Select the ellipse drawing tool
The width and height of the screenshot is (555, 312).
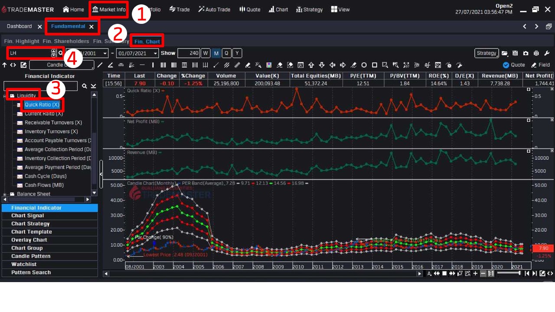pos(364,65)
